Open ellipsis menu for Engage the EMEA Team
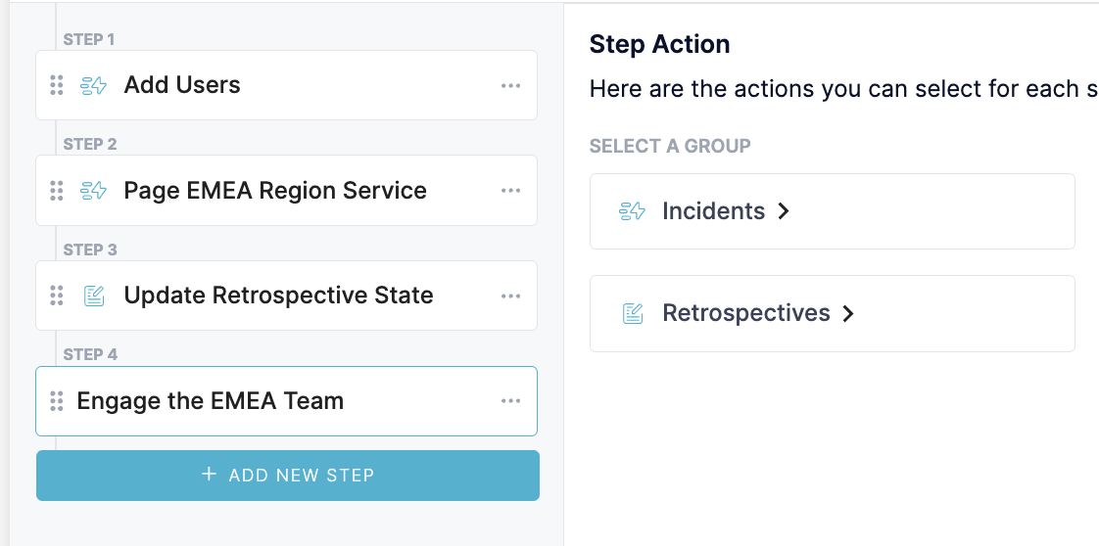1099x546 pixels. [511, 401]
